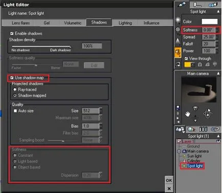Select the Shadow mapped radio button
The width and height of the screenshot is (222, 193).
[x=15, y=95]
